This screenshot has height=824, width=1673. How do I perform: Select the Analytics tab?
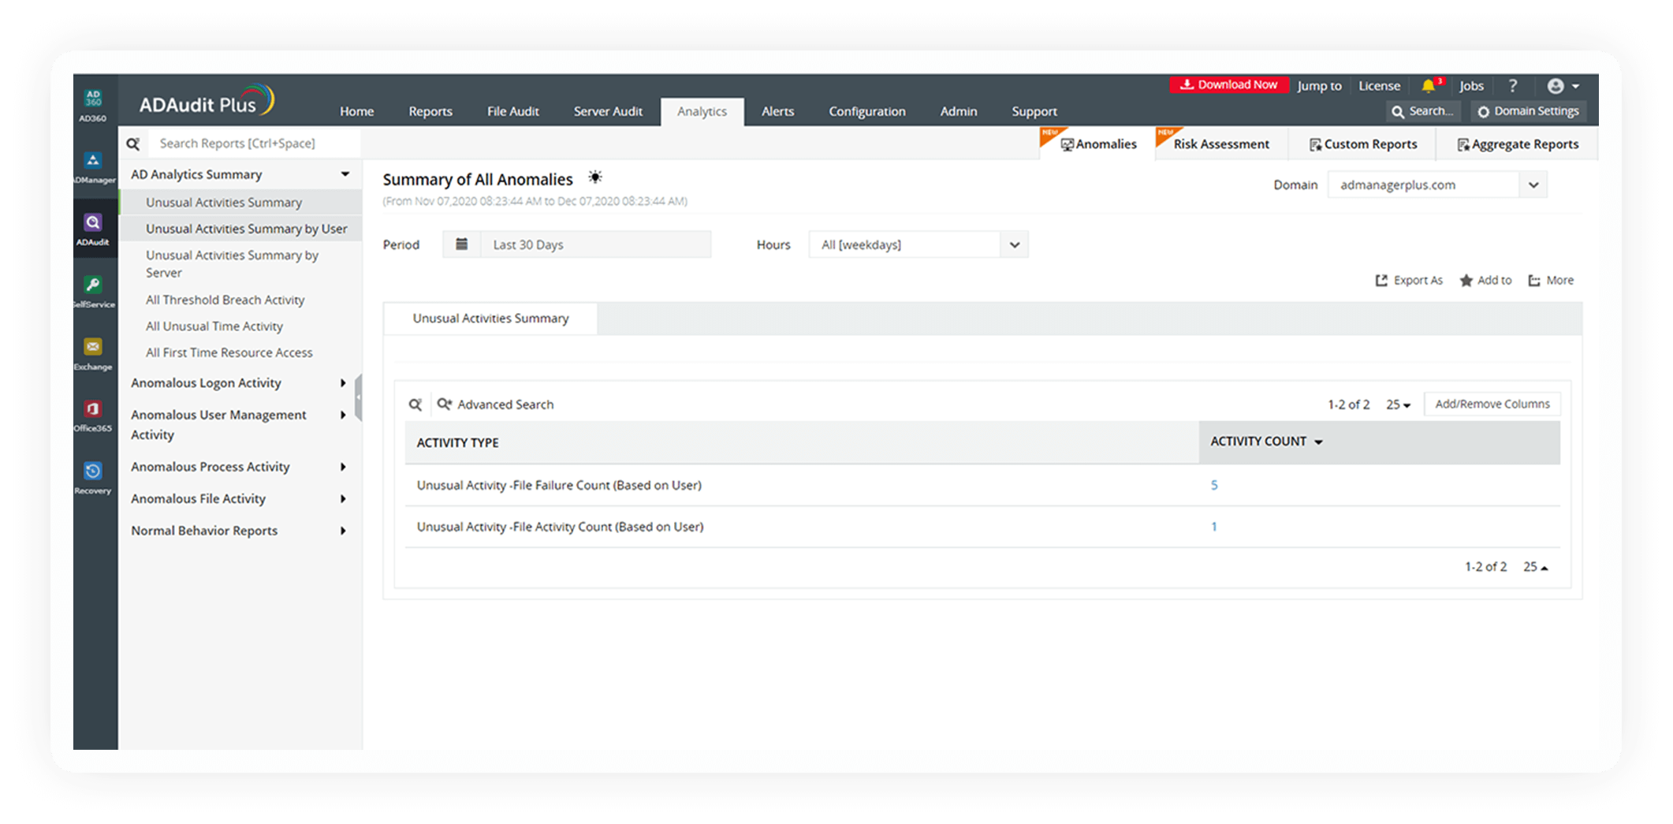702,111
